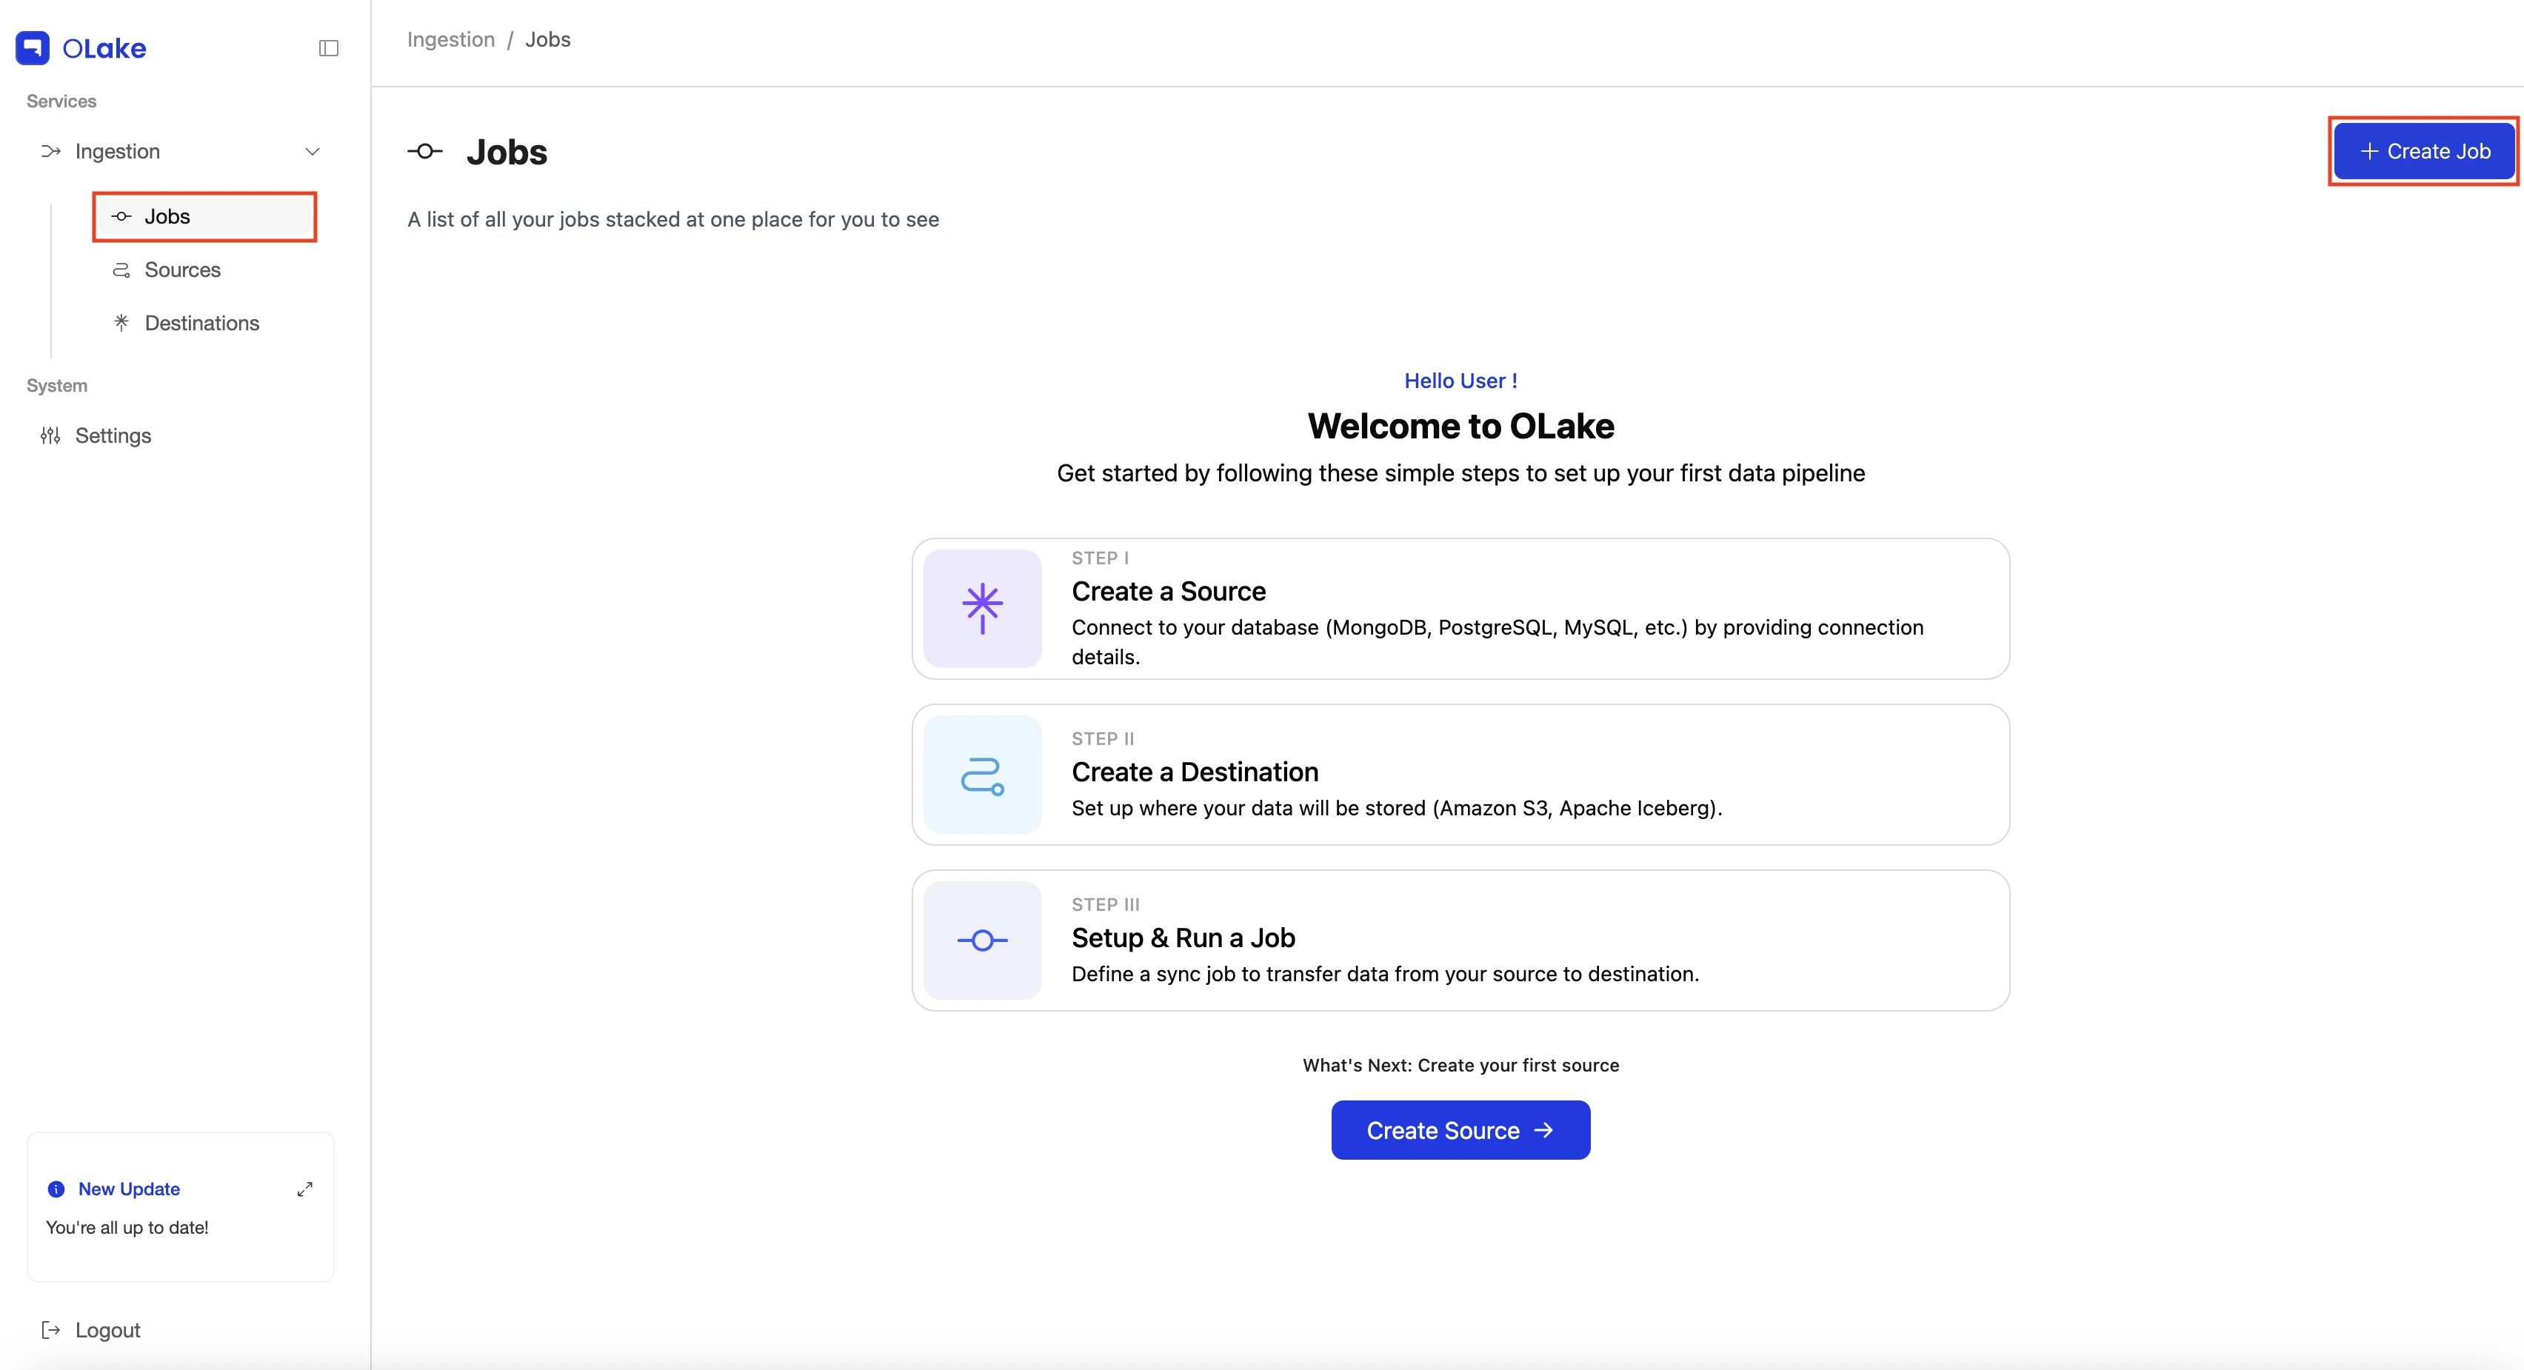Collapse the sidebar using the panel icon
The image size is (2524, 1370).
tap(330, 48)
